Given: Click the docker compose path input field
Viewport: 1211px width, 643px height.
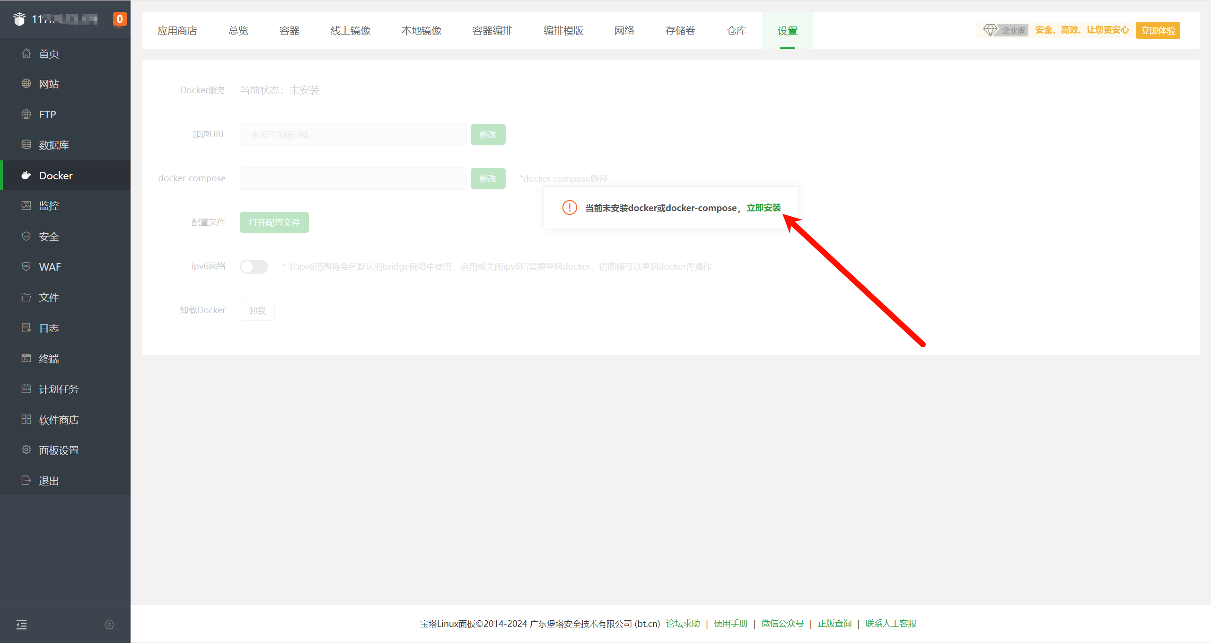Looking at the screenshot, I should click(353, 178).
